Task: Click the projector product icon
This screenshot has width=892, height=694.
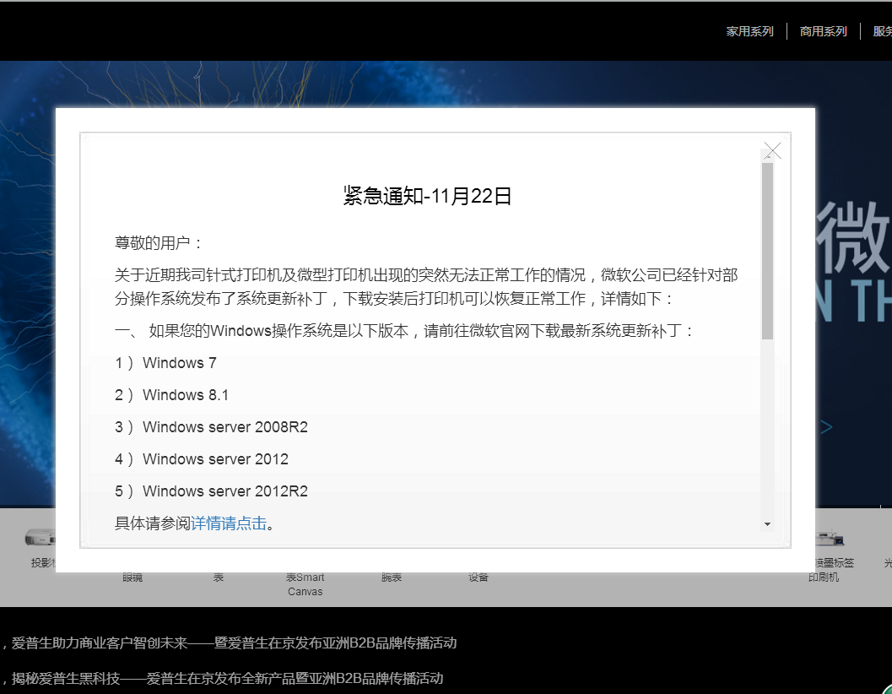Action: (x=41, y=537)
